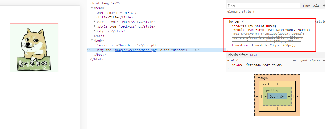Collapse the <body> element
The height and width of the screenshot is (129, 325).
tap(92, 41)
